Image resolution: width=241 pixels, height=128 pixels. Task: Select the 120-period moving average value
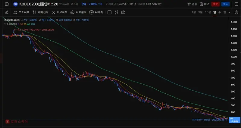point(33,24)
